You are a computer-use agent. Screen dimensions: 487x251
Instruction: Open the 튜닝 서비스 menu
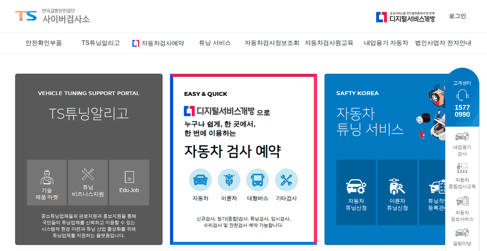point(215,43)
